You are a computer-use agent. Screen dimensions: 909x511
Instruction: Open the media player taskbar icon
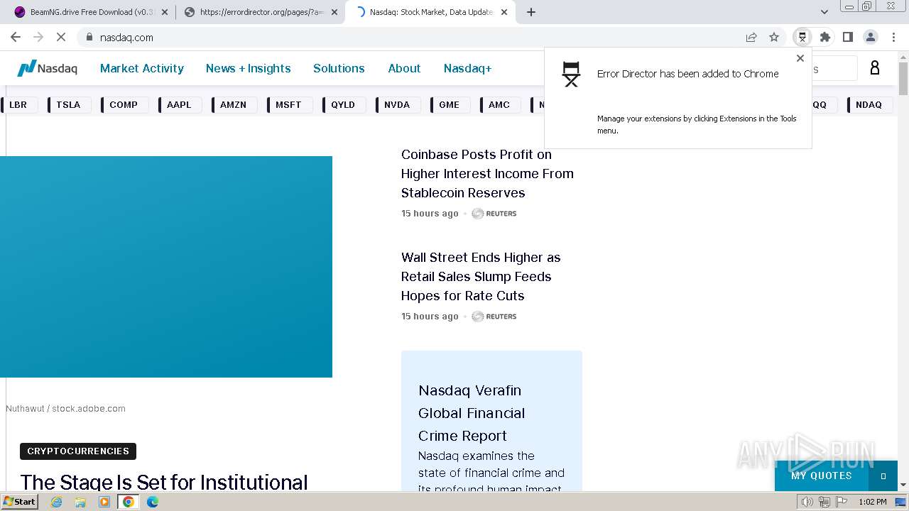click(x=104, y=502)
